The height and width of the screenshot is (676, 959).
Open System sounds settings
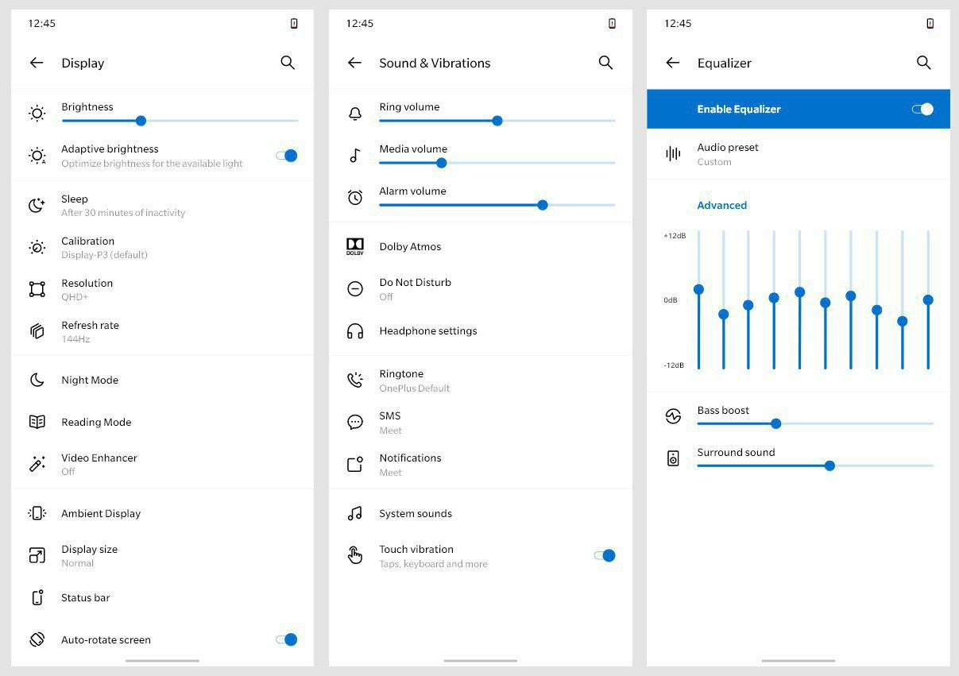481,513
